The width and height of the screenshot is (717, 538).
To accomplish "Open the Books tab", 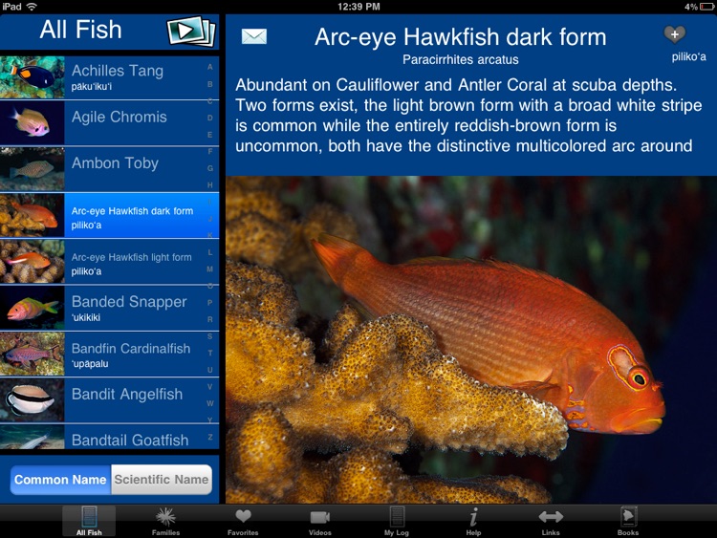I will pyautogui.click(x=628, y=521).
